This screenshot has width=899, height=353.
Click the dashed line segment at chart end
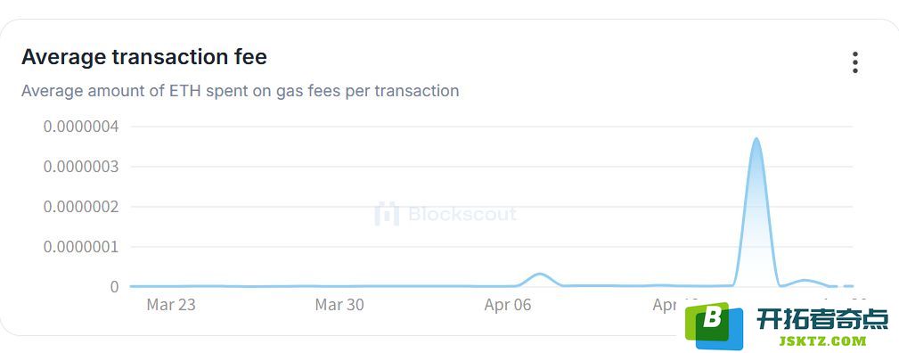842,286
